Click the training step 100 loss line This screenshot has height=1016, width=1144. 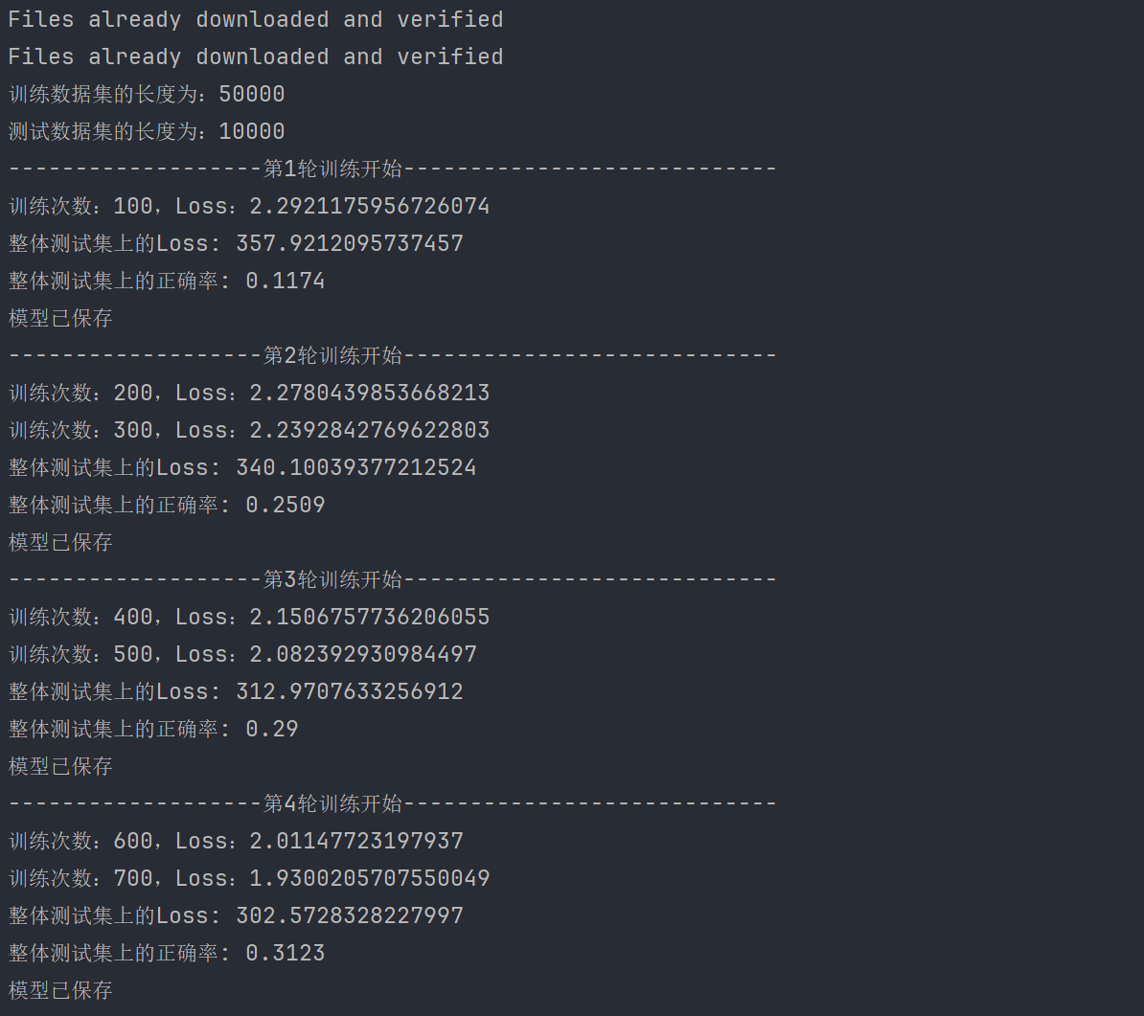tap(249, 206)
